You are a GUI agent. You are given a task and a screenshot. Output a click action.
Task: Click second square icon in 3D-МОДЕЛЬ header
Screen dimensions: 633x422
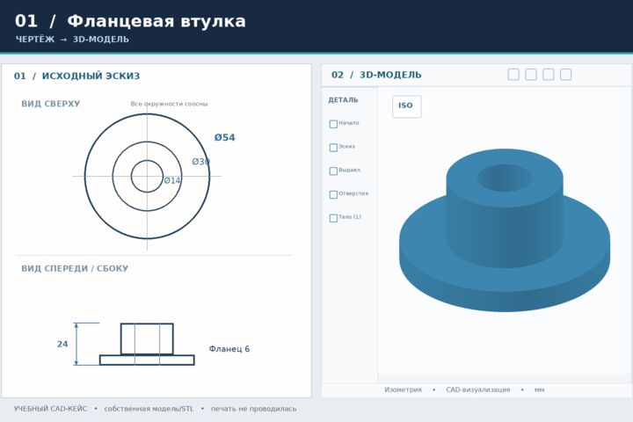click(531, 75)
